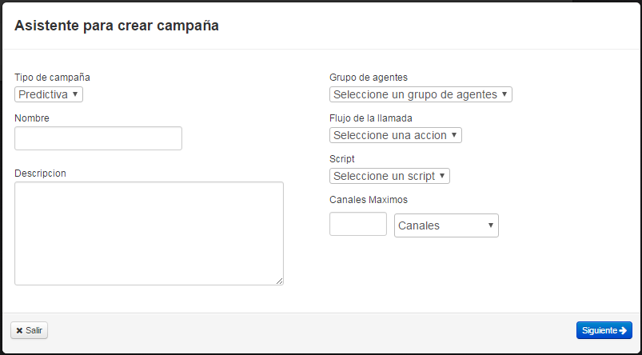Click the X icon on Salir button

(19, 330)
